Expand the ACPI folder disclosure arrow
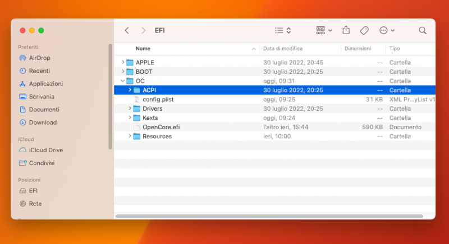Viewport: 449px width, 244px height. click(130, 90)
